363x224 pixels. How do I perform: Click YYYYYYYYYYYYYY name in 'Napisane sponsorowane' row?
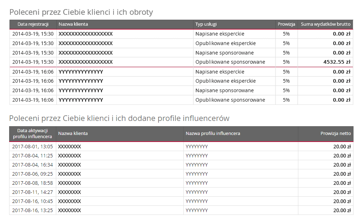tap(81, 90)
